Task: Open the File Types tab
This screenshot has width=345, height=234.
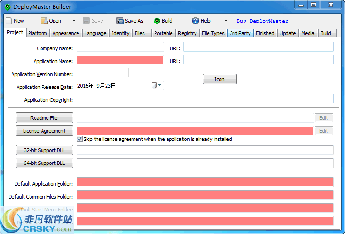Action: (x=213, y=33)
